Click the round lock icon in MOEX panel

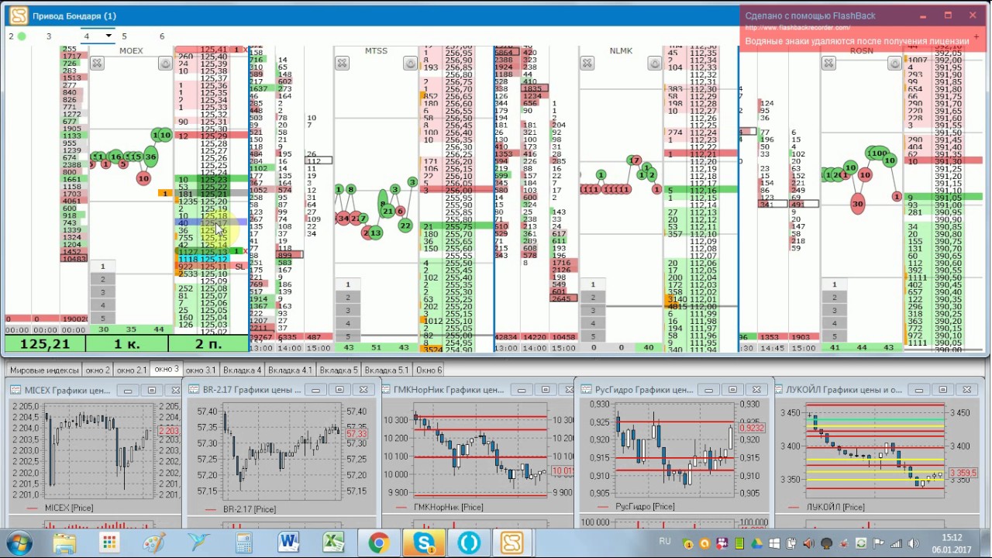165,64
